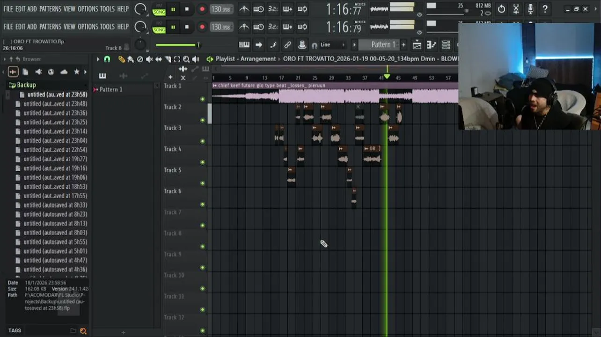
Task: Select the Zoom magnifier tool in playlist
Action: (186, 59)
